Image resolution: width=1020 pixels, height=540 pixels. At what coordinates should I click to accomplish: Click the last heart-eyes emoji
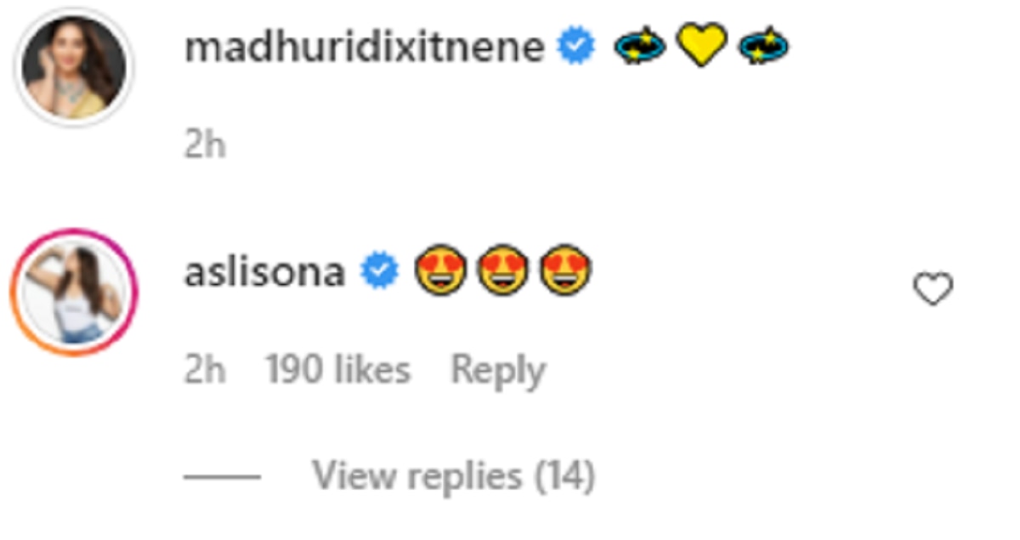[566, 274]
